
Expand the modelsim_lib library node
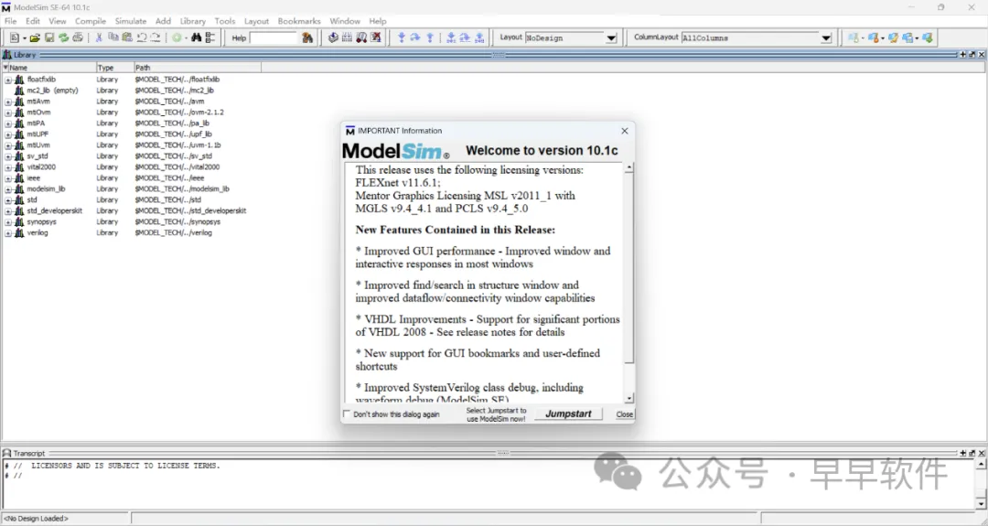pyautogui.click(x=7, y=189)
